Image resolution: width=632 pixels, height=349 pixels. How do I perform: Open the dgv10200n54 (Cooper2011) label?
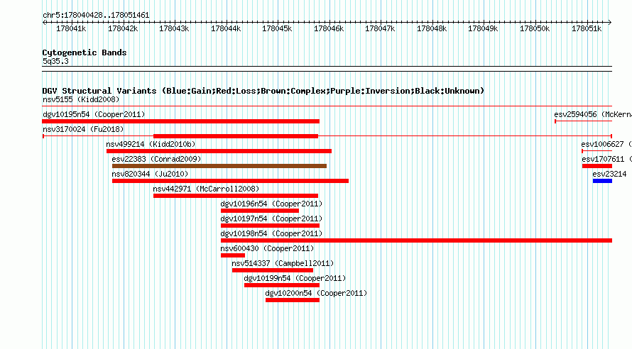(x=317, y=293)
